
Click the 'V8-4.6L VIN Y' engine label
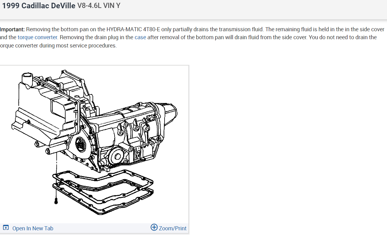(x=99, y=6)
